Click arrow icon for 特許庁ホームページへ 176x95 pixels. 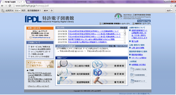tap(133, 23)
